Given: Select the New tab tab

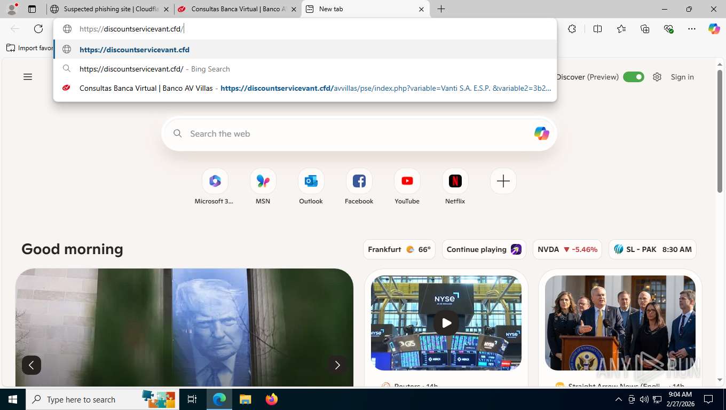Looking at the screenshot, I should tap(366, 9).
